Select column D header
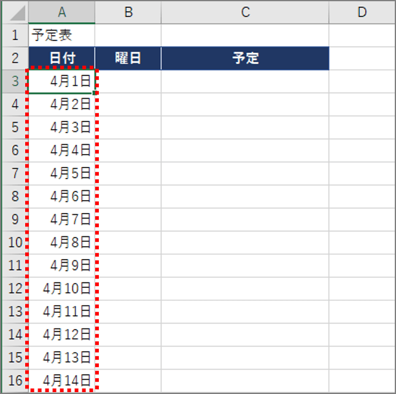This screenshot has height=394, width=396. tap(362, 12)
